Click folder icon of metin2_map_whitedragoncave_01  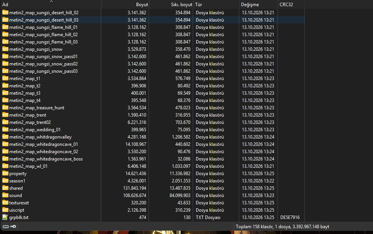coord(5,144)
